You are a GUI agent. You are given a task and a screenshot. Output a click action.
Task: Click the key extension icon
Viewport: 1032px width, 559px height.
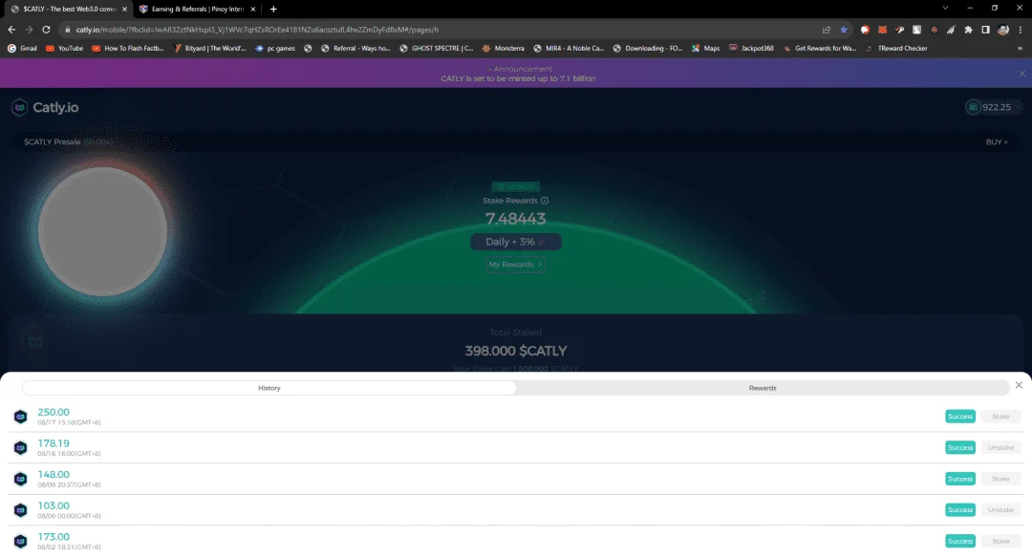(x=900, y=30)
